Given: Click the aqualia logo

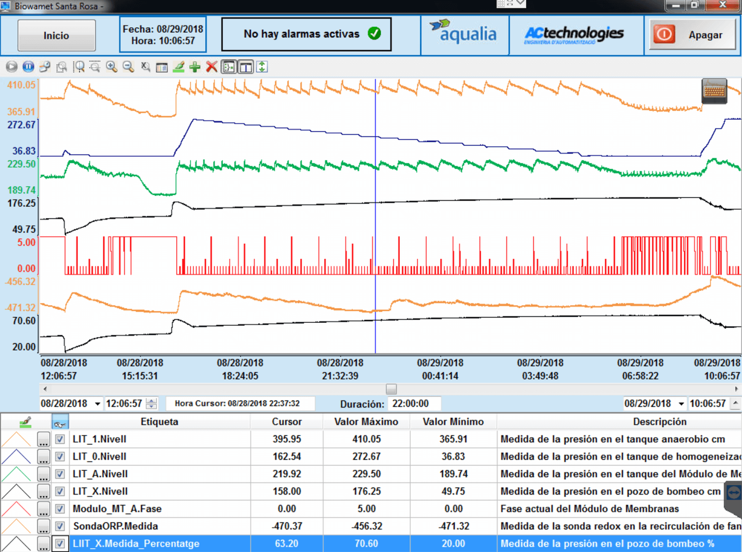Looking at the screenshot, I should pos(464,32).
